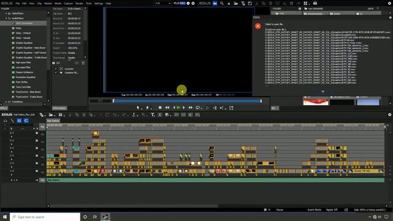This screenshot has height=221, width=393.
Task: Expand the 1 V track
Action: coord(12,174)
